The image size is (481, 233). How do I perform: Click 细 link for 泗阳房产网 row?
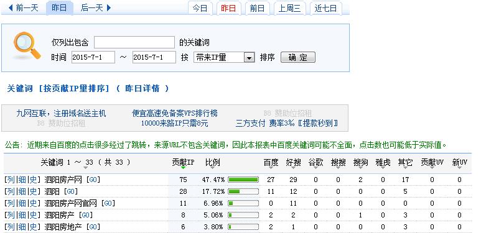tap(22, 180)
